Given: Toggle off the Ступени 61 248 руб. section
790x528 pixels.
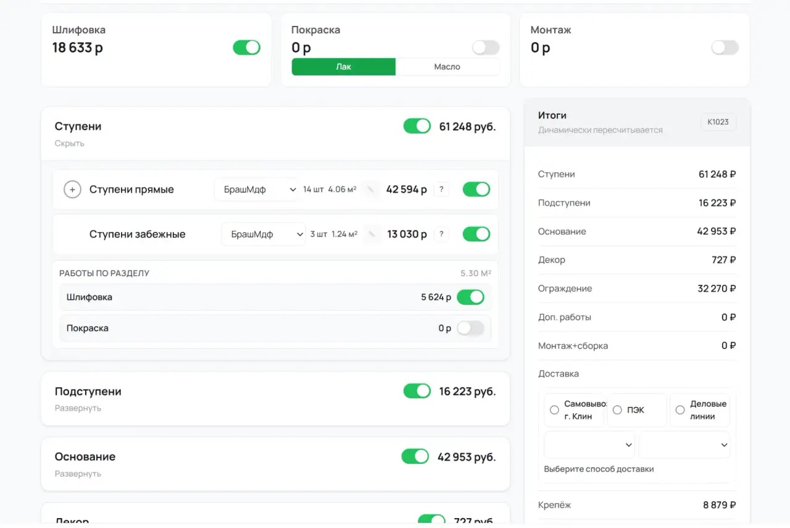Looking at the screenshot, I should [417, 126].
